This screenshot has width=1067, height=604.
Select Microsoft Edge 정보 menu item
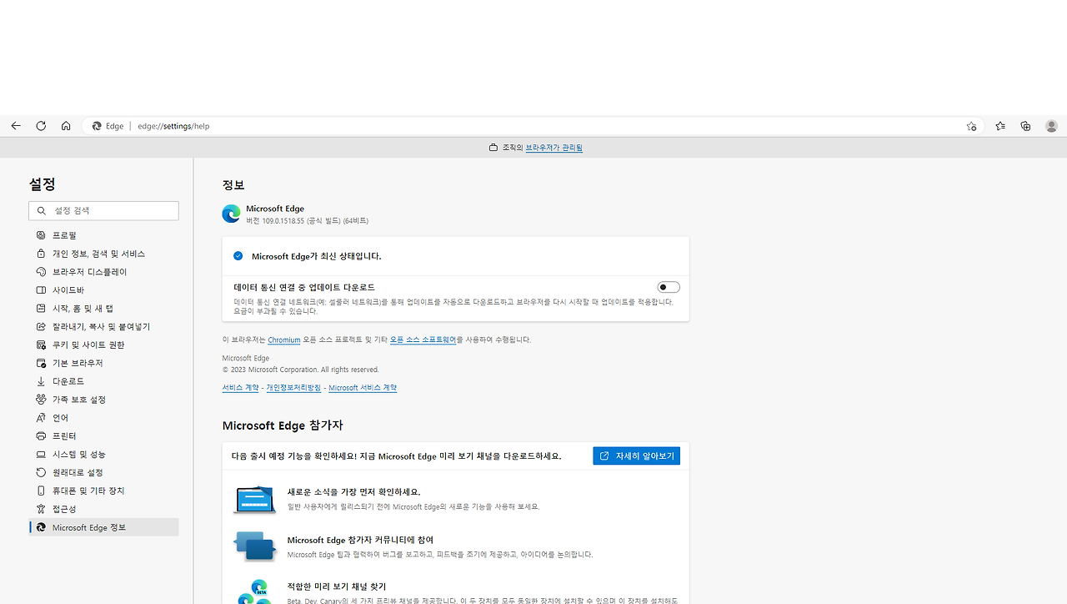(103, 527)
